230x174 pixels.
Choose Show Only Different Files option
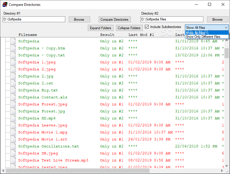pyautogui.click(x=207, y=37)
